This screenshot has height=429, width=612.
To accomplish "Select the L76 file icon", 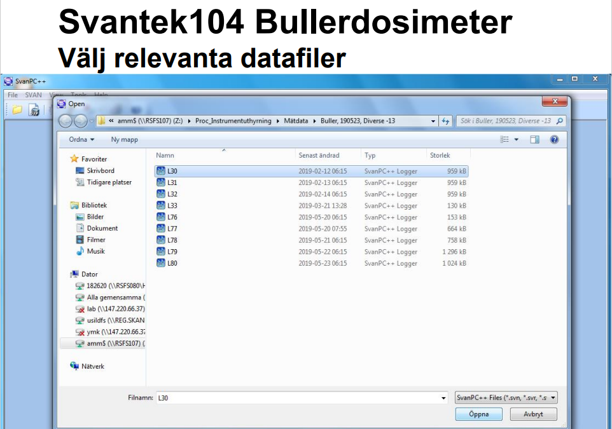I will tap(161, 217).
